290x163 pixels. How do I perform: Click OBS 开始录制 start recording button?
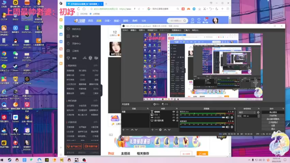pyautogui.click(x=273, y=116)
